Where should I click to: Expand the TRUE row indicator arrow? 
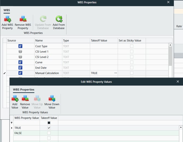pos(11,128)
